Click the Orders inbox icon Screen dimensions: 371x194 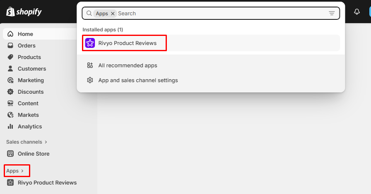point(10,45)
